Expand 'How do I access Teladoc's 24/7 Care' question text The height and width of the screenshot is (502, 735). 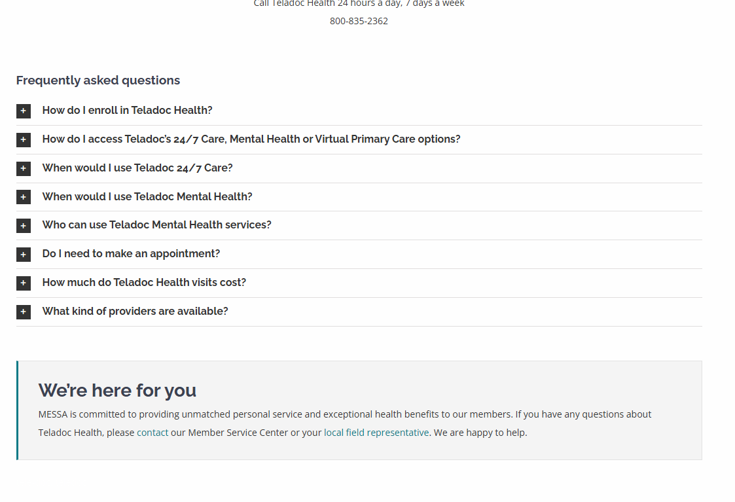click(x=251, y=139)
